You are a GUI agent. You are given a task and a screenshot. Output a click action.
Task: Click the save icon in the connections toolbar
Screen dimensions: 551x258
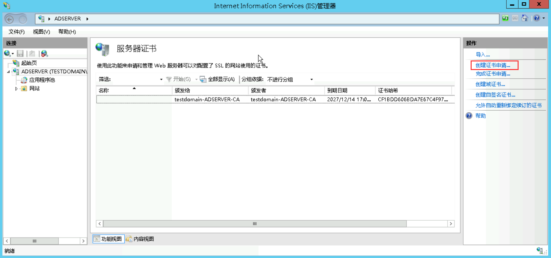(x=20, y=54)
